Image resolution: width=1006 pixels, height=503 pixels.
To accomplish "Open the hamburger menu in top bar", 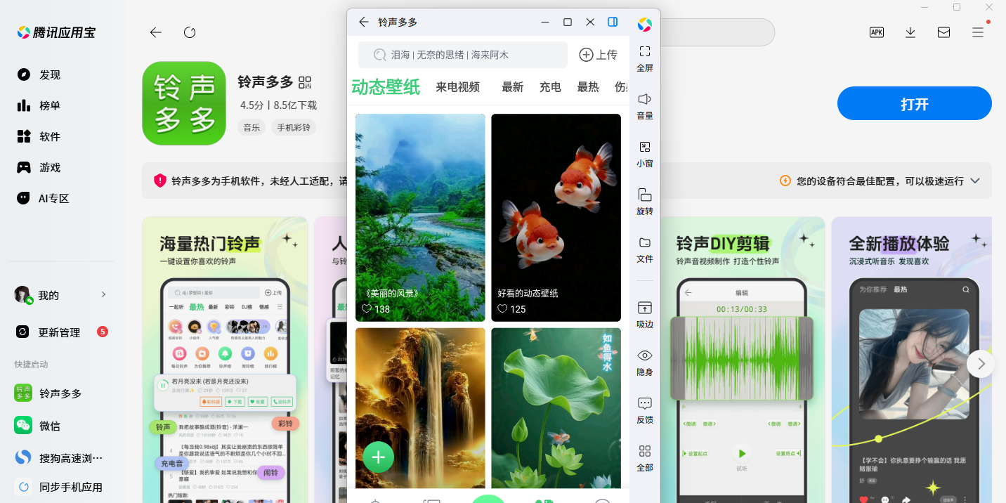I will tap(978, 32).
